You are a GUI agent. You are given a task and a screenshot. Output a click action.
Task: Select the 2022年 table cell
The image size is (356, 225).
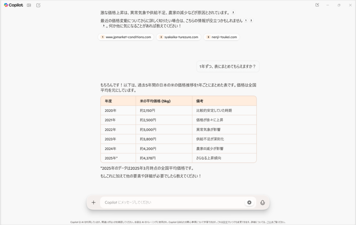pos(118,130)
